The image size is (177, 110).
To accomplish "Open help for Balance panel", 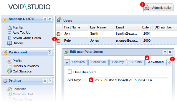I will coord(50,19).
